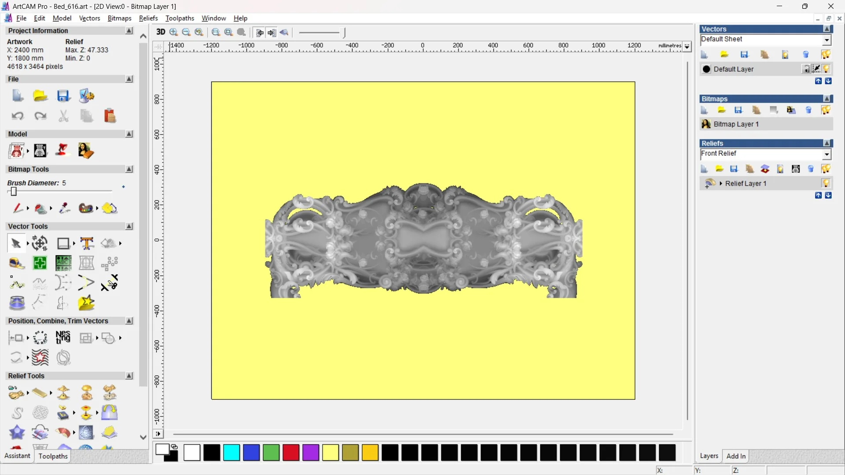
Task: Click the Save file icon
Action: [x=63, y=95]
